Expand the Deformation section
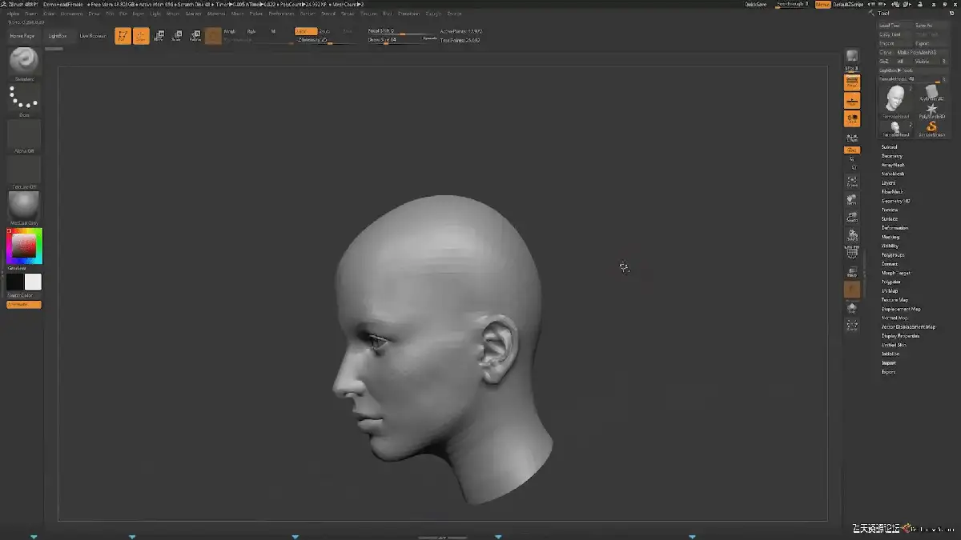This screenshot has height=540, width=961. pyautogui.click(x=895, y=228)
